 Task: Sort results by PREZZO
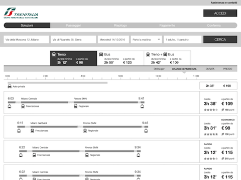tap(227, 69)
